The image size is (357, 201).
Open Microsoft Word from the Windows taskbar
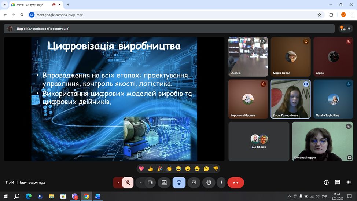coord(97,196)
